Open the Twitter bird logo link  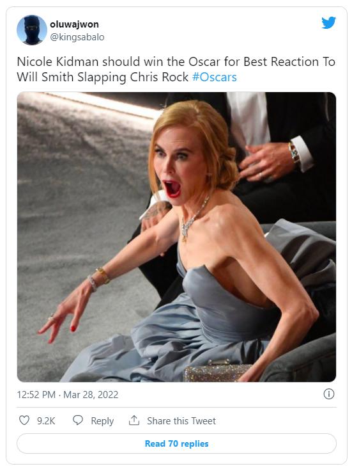pos(328,23)
